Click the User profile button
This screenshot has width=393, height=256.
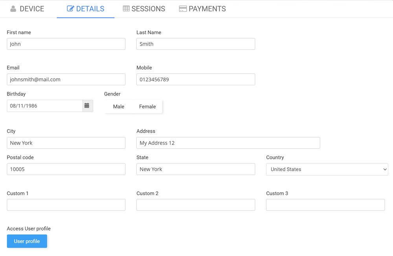point(27,241)
